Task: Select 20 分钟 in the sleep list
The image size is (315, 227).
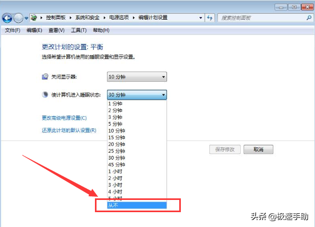Action: pyautogui.click(x=137, y=144)
